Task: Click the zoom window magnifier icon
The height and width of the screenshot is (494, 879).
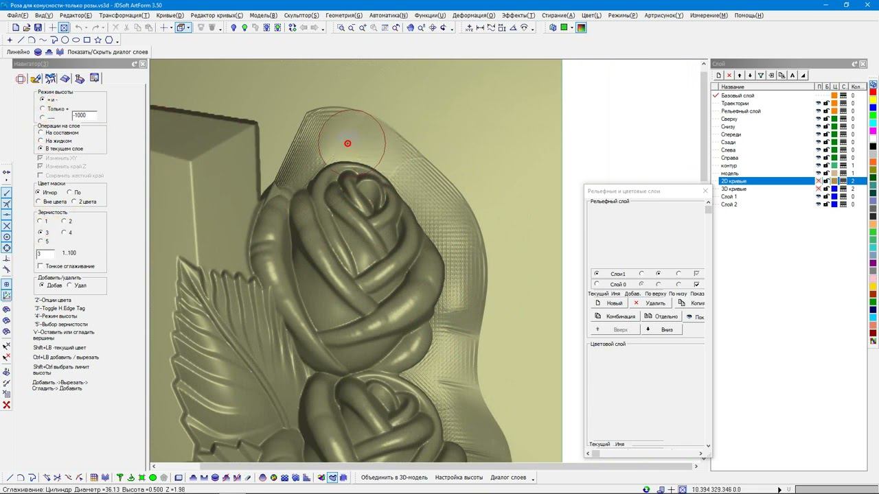Action: [x=341, y=27]
